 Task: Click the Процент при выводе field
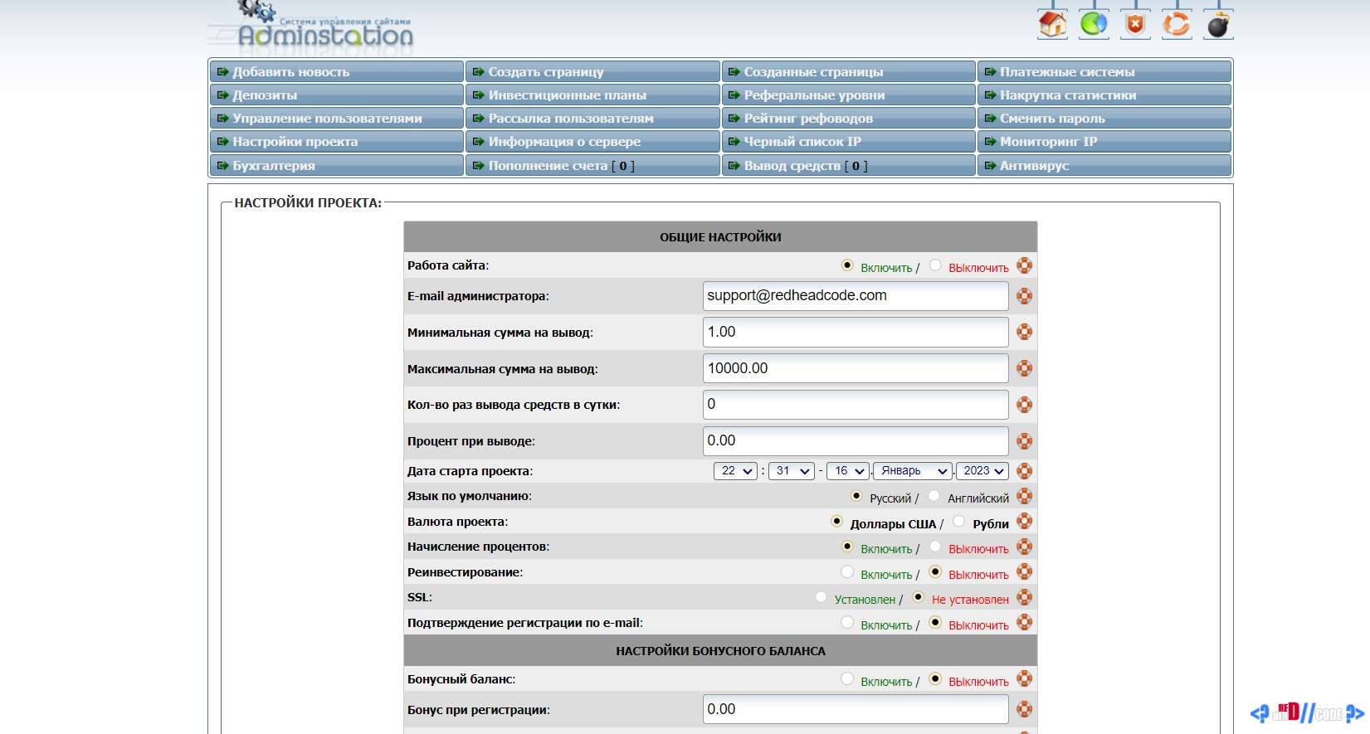tap(856, 441)
